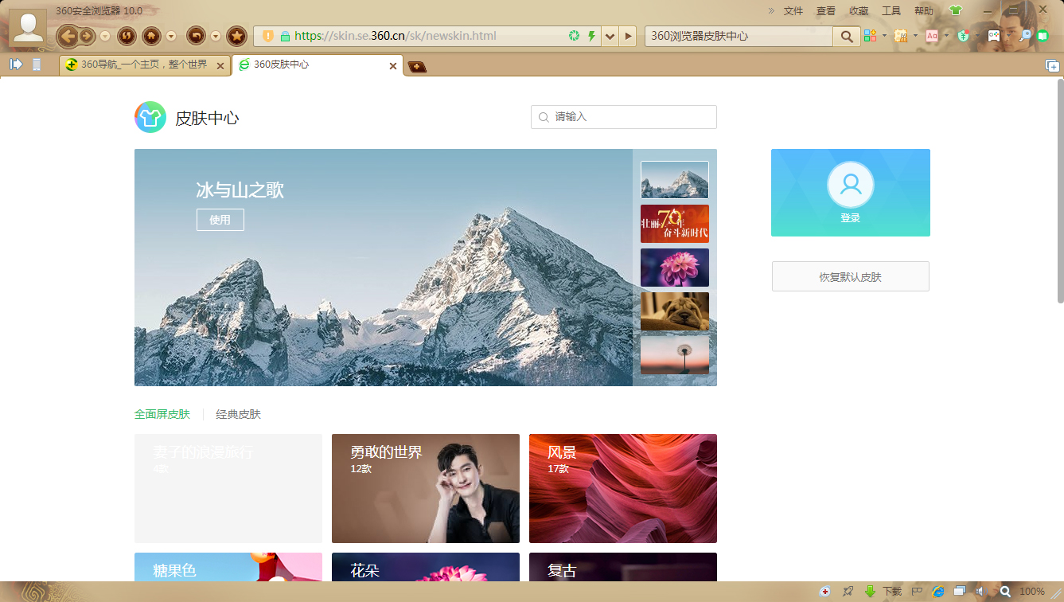Click the star favorites icon in toolbar

[x=236, y=36]
